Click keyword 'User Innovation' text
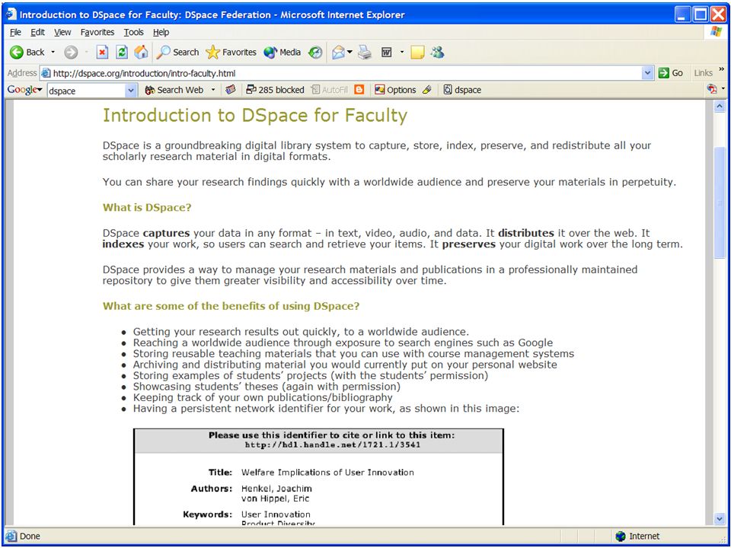 coord(276,515)
